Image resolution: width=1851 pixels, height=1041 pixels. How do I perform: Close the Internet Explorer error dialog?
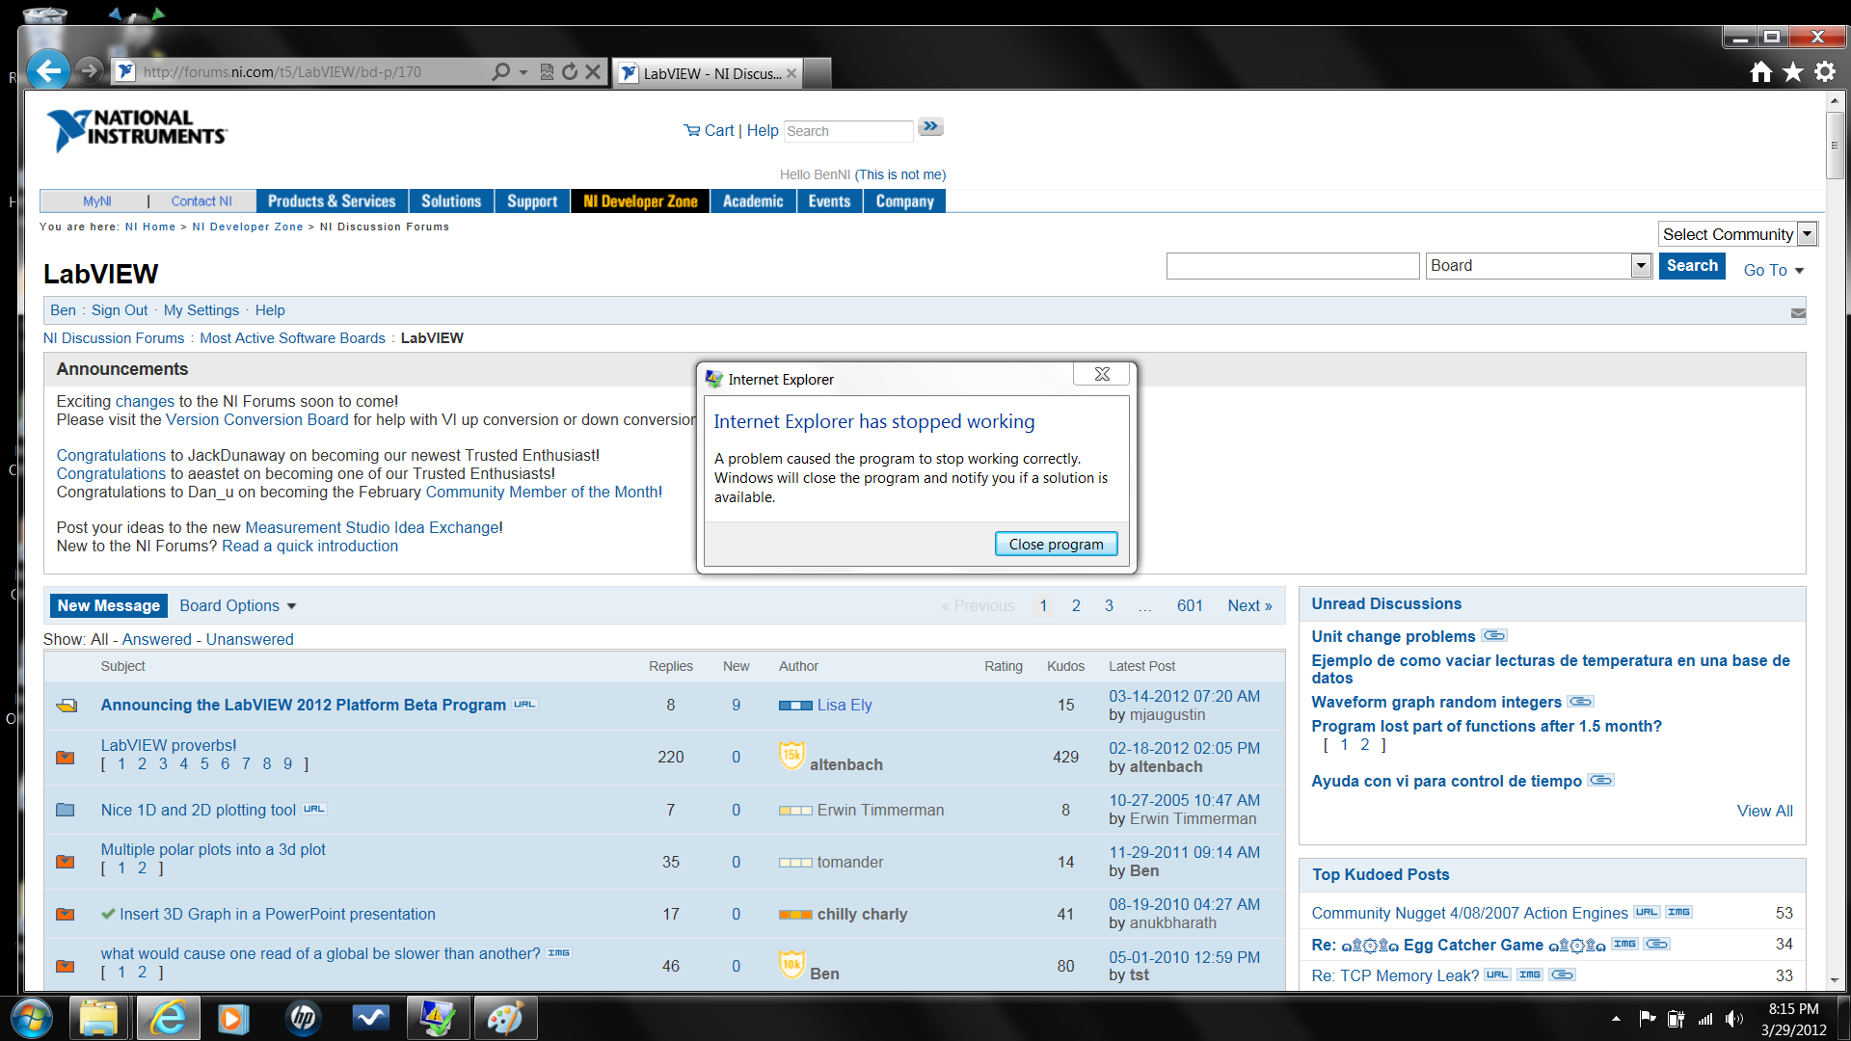coord(1102,374)
